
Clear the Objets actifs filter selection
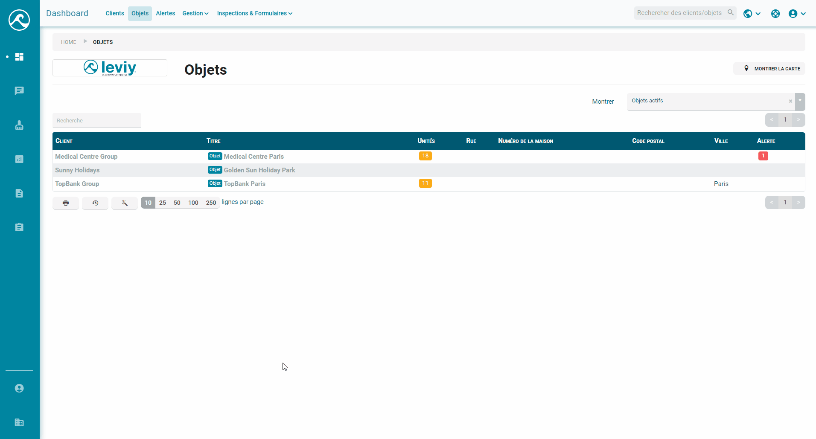(790, 101)
